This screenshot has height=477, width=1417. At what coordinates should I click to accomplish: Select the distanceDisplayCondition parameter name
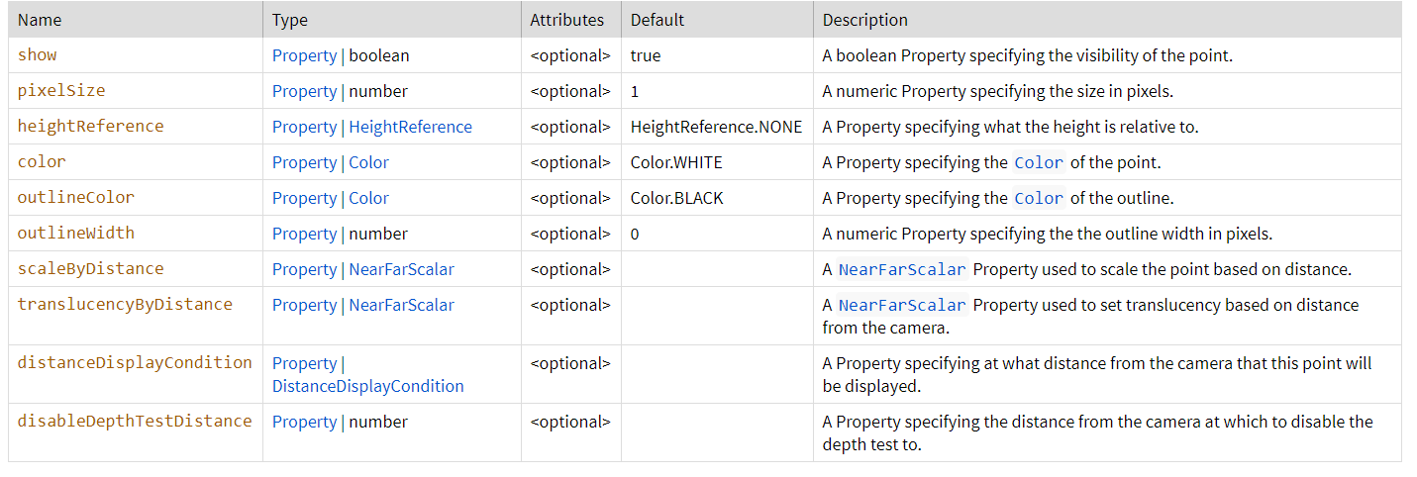(x=135, y=362)
